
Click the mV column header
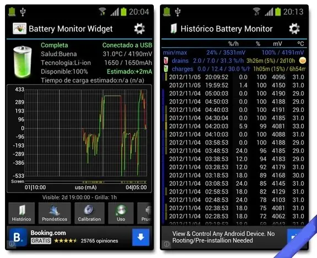(x=277, y=44)
